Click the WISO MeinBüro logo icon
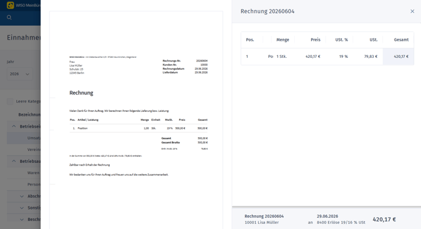The image size is (421, 229). coord(10,5)
